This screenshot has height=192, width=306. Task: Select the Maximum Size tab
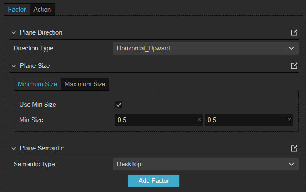(x=85, y=84)
